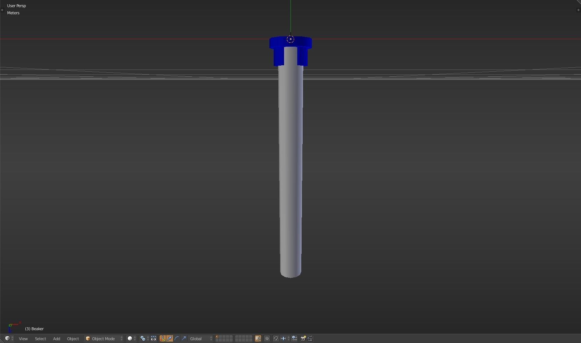The width and height of the screenshot is (581, 343).
Task: Toggle proportional editing mode icon
Action: point(267,338)
